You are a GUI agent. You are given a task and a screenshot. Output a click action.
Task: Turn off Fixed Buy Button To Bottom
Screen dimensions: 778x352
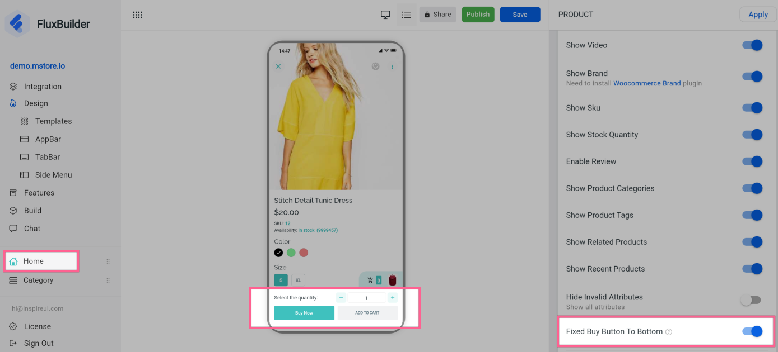click(x=752, y=331)
